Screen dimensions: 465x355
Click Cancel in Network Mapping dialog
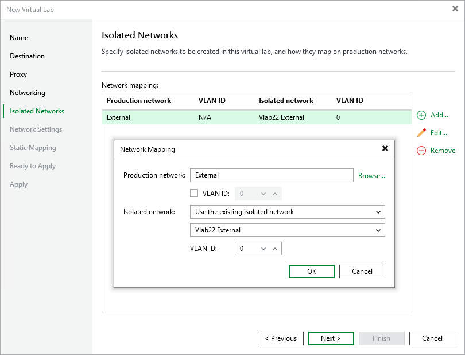click(362, 271)
